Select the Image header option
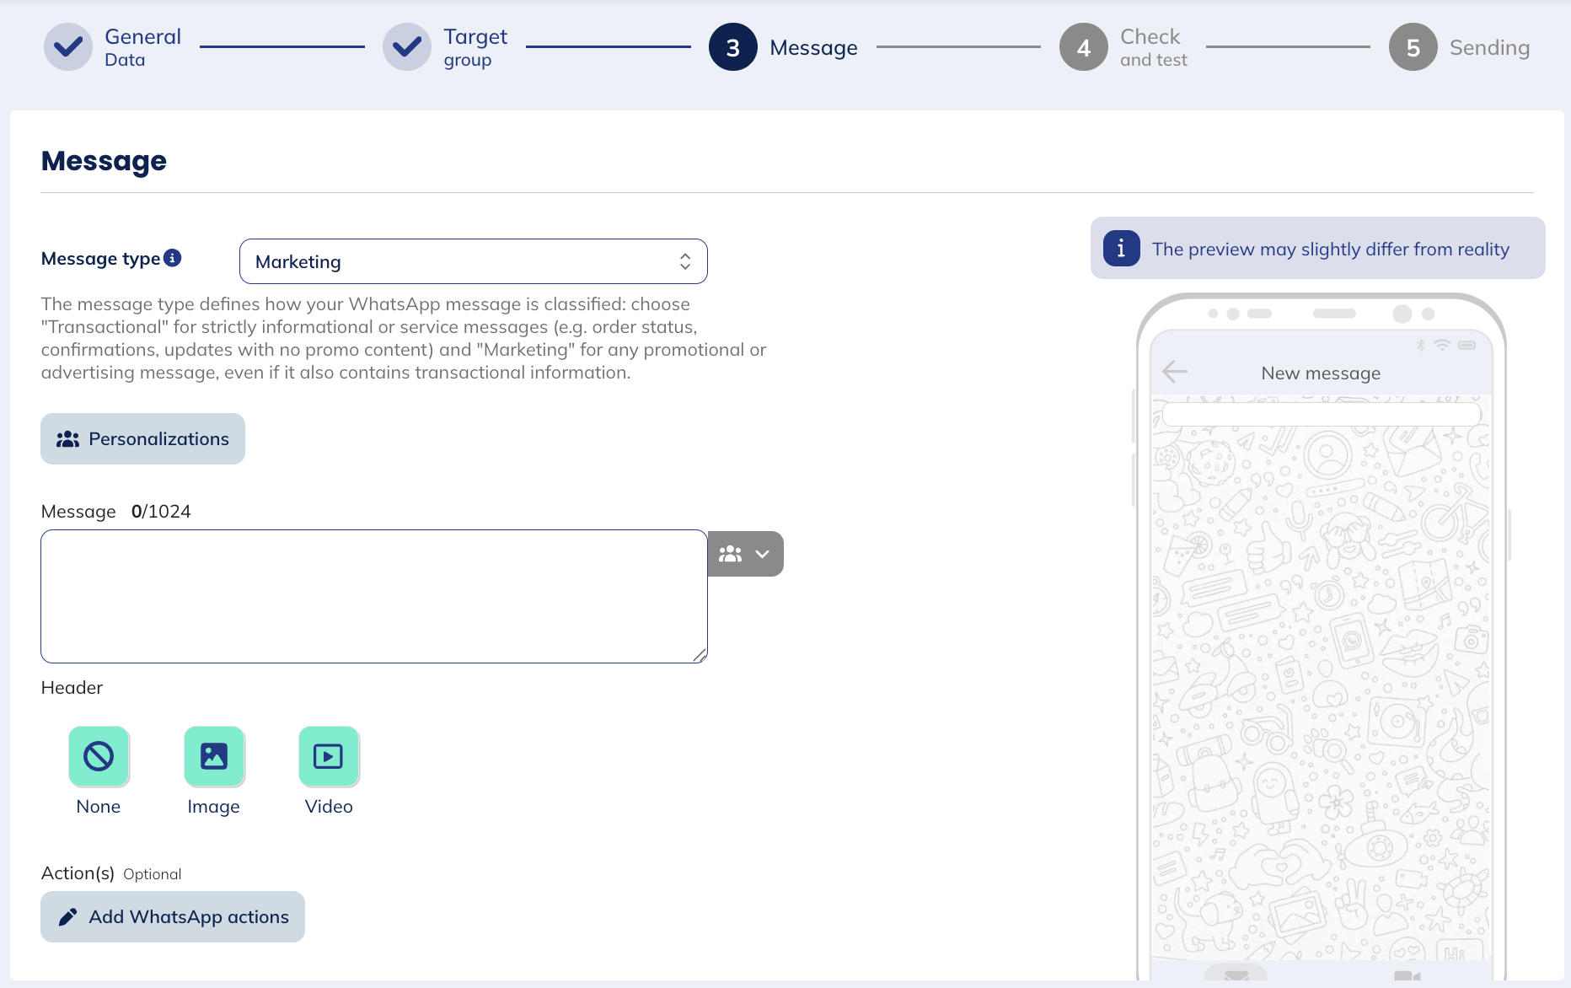 coord(214,756)
